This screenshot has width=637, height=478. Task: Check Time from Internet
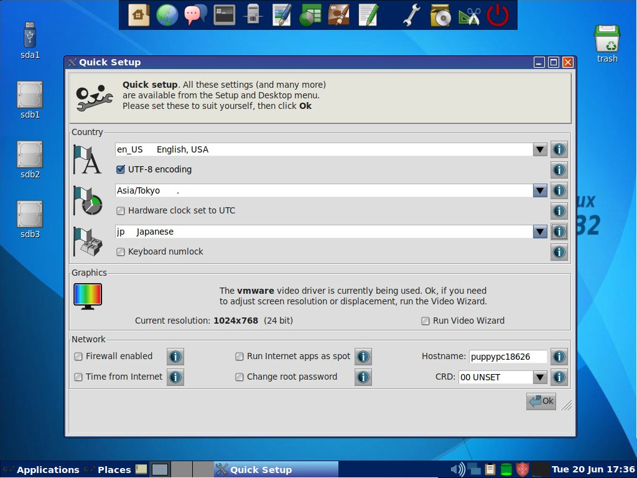pyautogui.click(x=78, y=377)
